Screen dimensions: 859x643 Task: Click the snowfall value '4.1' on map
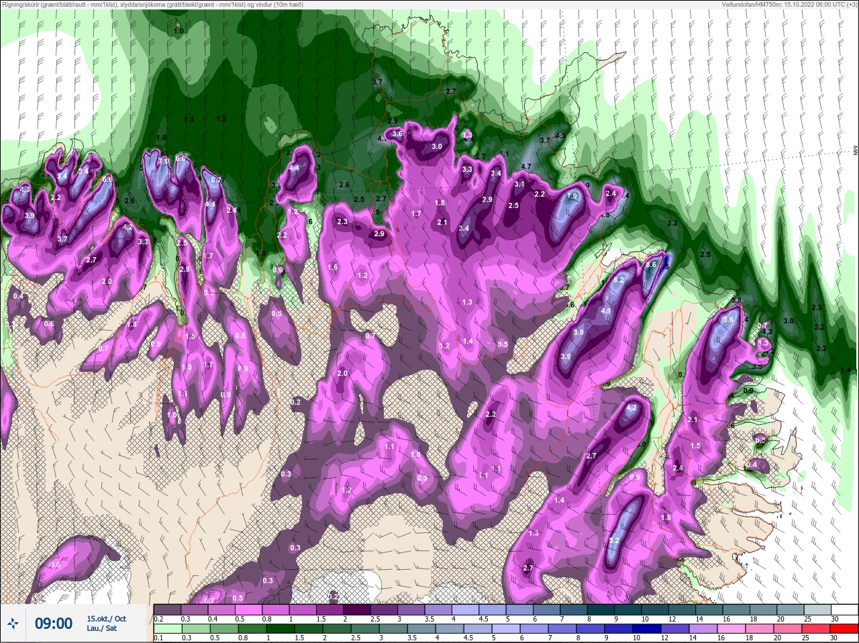(x=606, y=311)
